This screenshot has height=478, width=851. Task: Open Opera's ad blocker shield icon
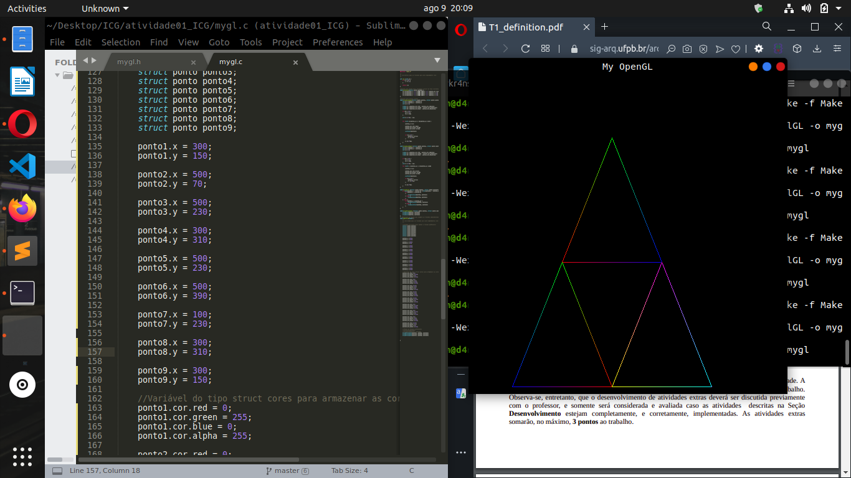[x=703, y=49]
